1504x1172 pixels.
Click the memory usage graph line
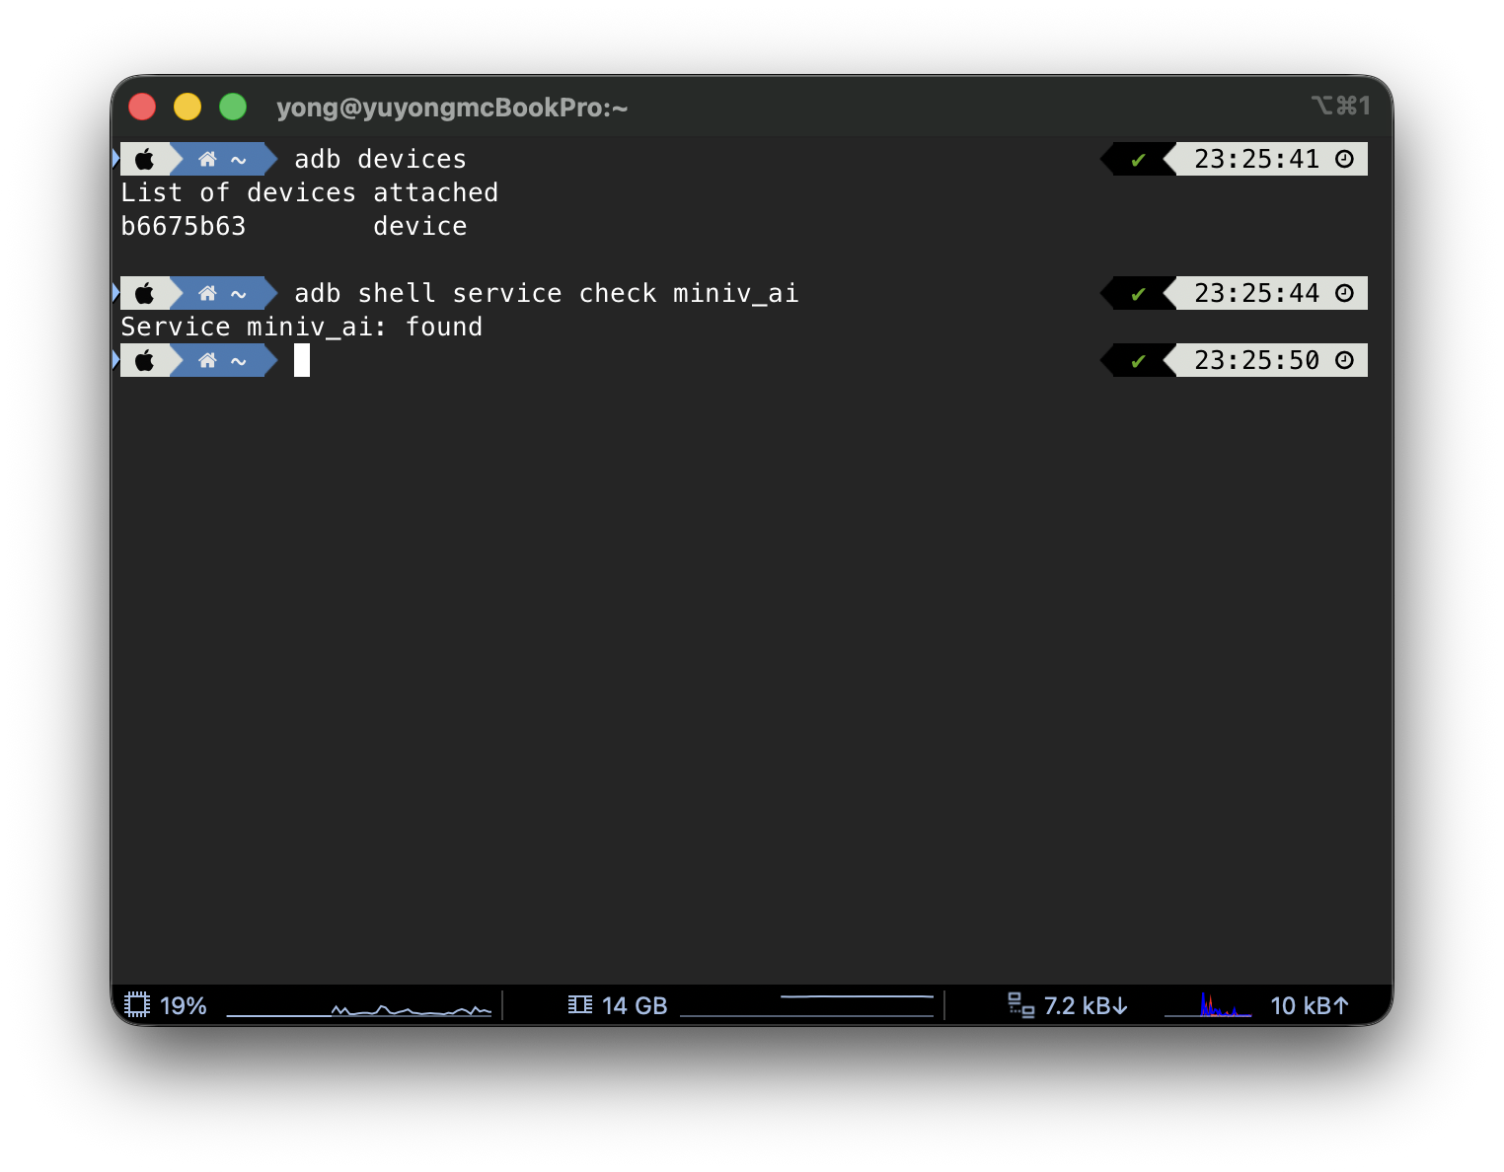pos(807,1005)
